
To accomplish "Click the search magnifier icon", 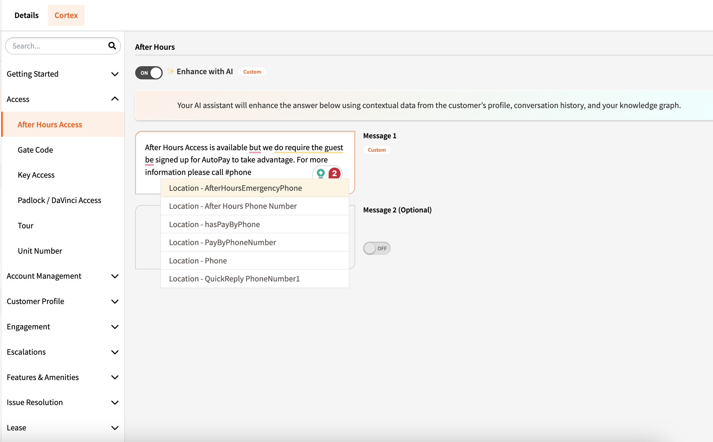I will [x=112, y=46].
